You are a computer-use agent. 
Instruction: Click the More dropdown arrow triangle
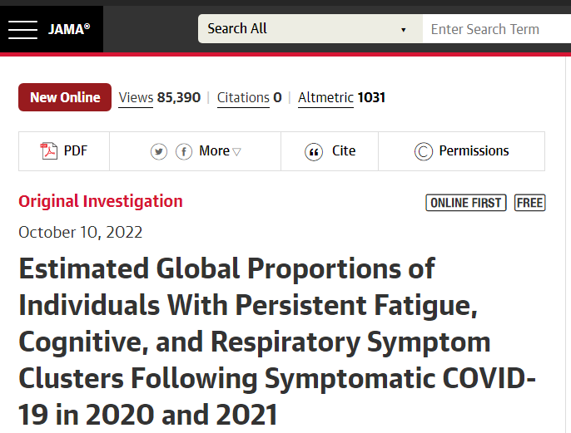click(236, 152)
